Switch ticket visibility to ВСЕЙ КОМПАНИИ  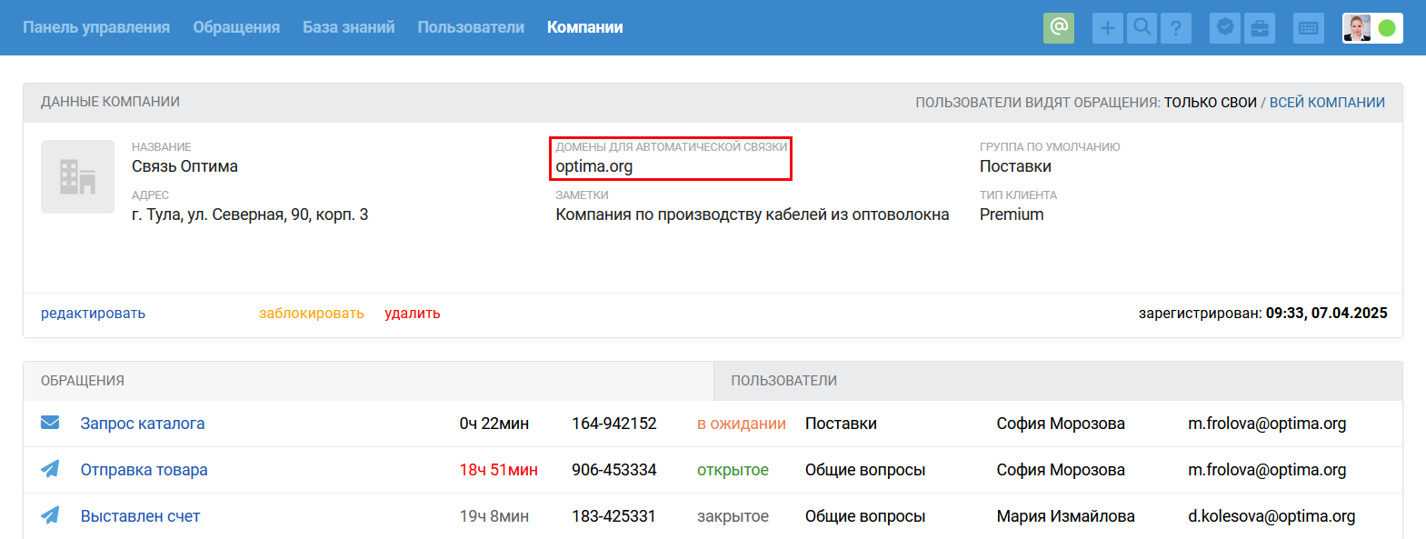point(1327,103)
